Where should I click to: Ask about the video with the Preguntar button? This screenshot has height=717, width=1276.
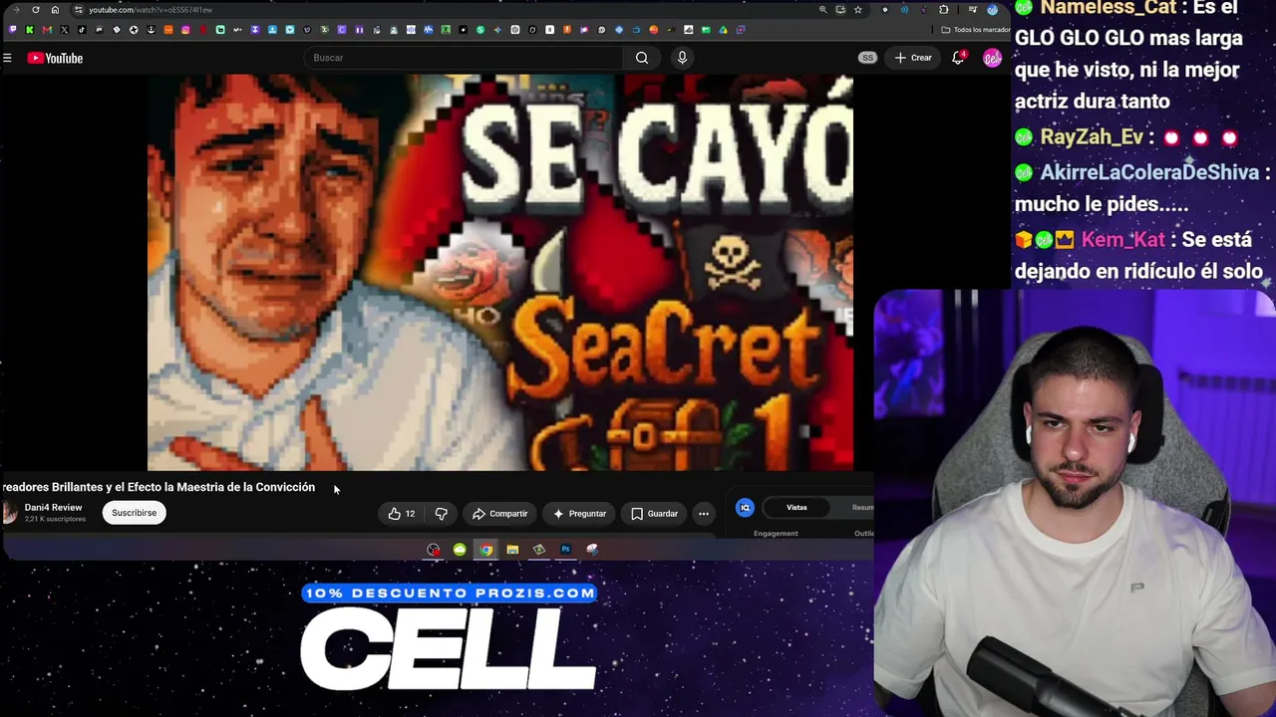pos(579,514)
